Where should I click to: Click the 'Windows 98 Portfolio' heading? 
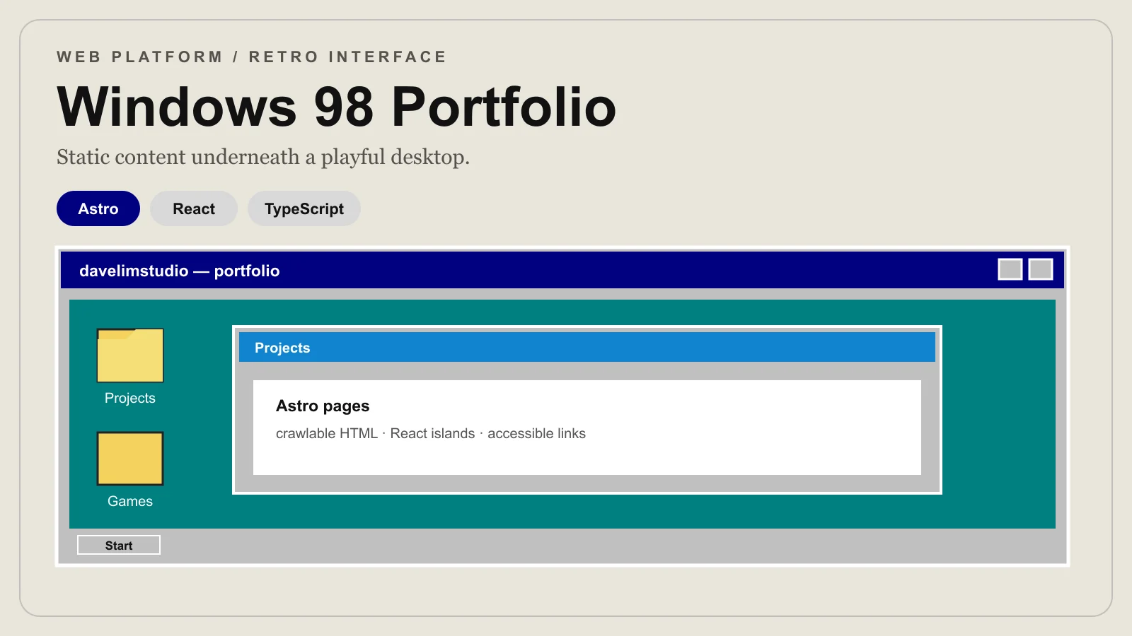coord(337,107)
